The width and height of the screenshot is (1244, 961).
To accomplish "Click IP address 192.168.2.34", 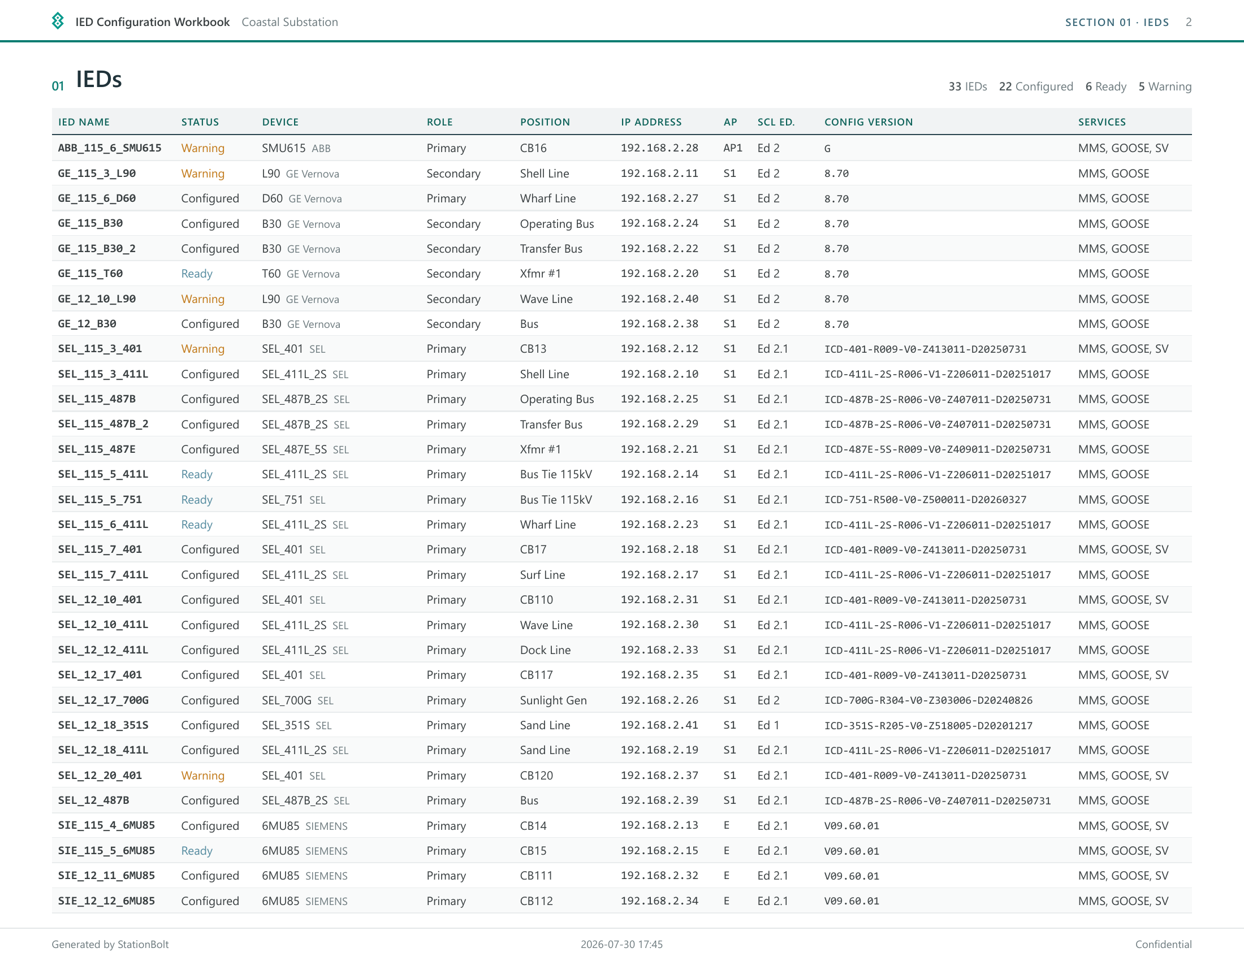I will [659, 901].
